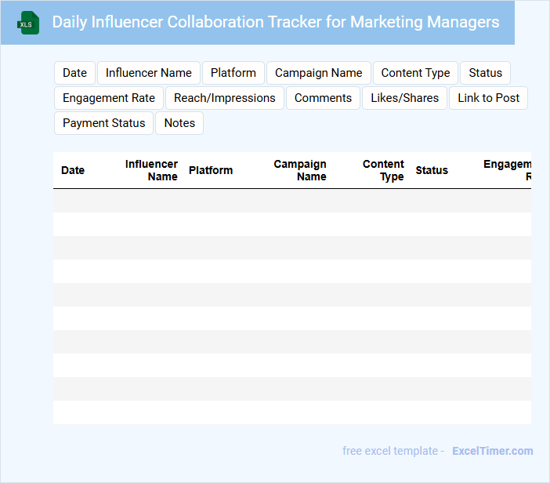Open the ExcelTimer.com link
Viewport: 550px width, 483px height.
[x=492, y=451]
